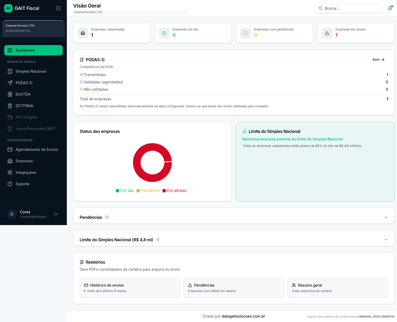Click the yellow Pendente legend dot
Screen dimensions: 397x322
[138, 191]
